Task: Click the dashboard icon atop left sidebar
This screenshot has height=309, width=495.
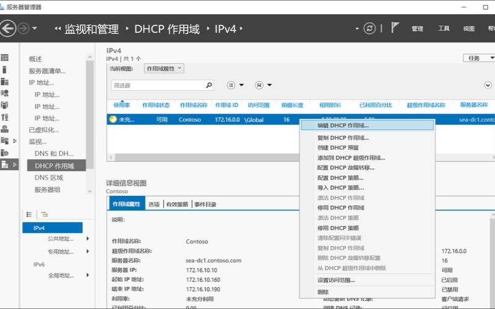Action: pyautogui.click(x=5, y=57)
